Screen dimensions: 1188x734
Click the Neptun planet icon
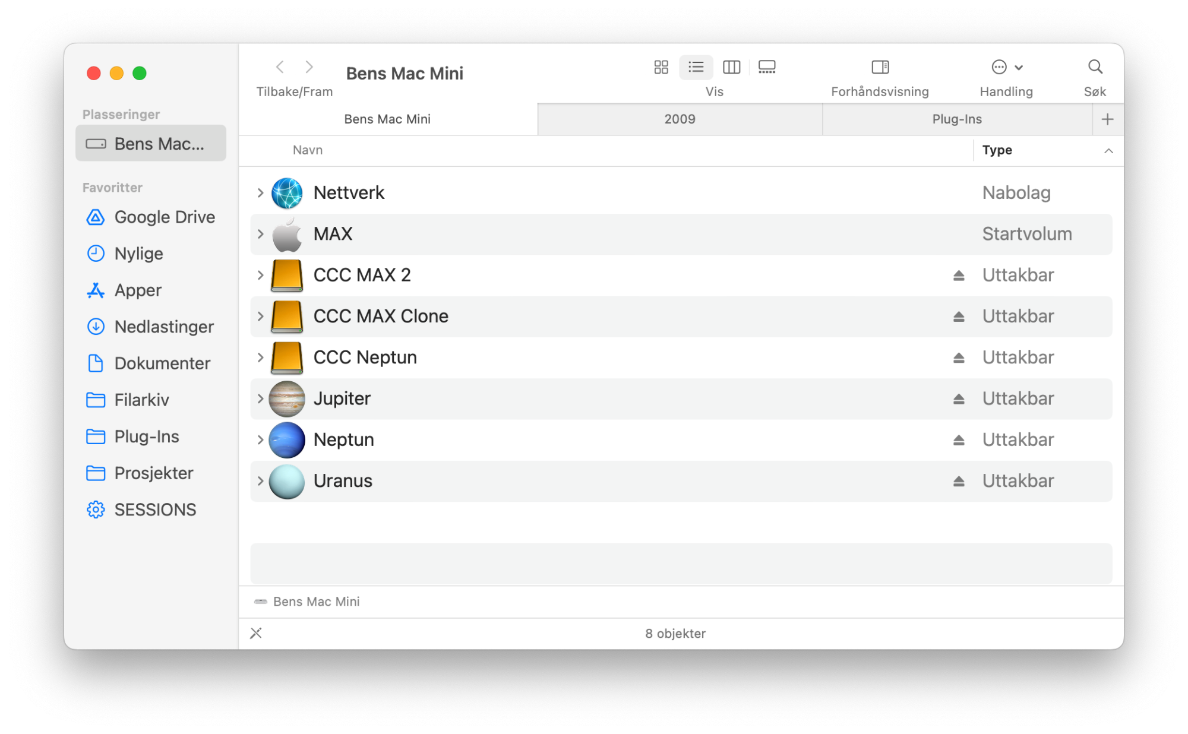pos(287,440)
